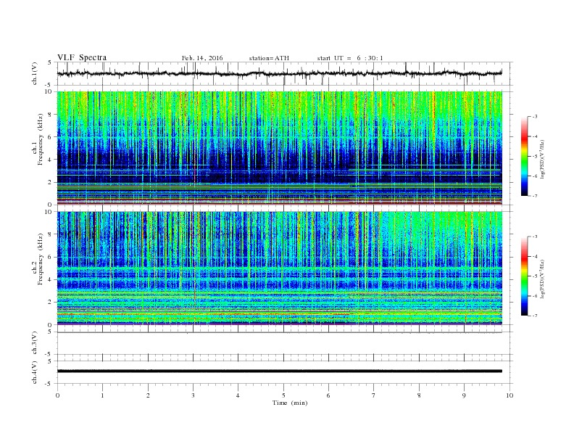Click the ch.1 voltage waveform trace panel
The height and width of the screenshot is (444, 574).
[285, 73]
